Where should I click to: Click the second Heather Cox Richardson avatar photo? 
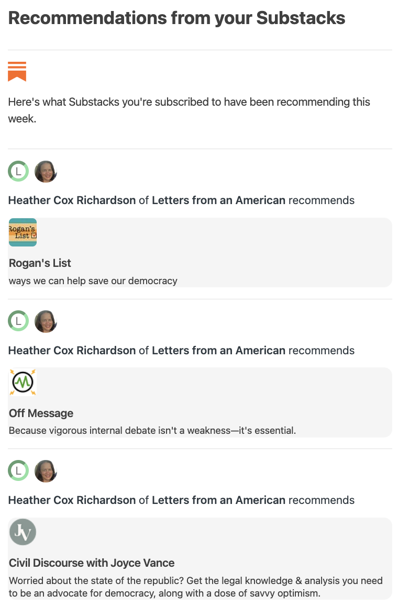coord(46,321)
